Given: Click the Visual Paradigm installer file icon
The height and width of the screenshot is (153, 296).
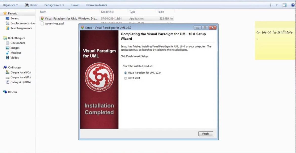Looking at the screenshot, I should tap(42, 19).
